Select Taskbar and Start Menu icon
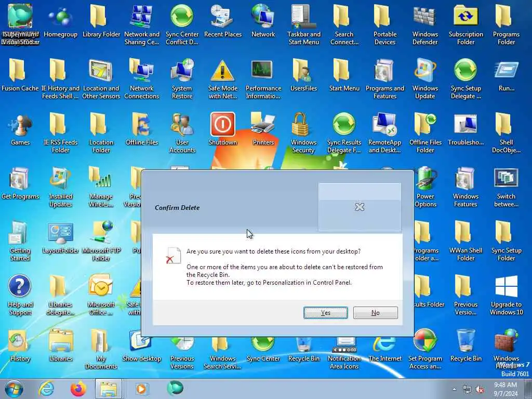Image resolution: width=532 pixels, height=399 pixels. (303, 25)
